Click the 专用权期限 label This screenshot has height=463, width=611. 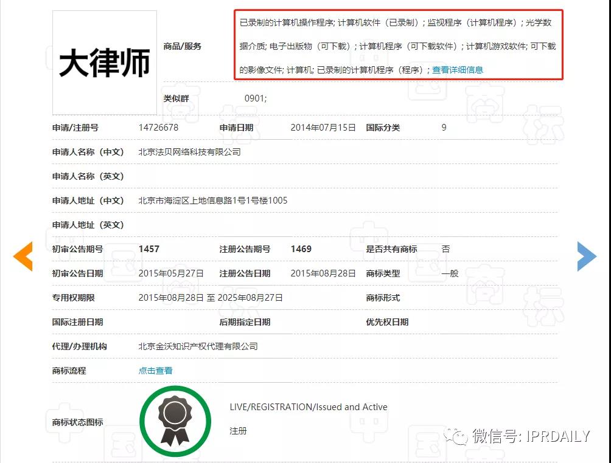tap(73, 298)
